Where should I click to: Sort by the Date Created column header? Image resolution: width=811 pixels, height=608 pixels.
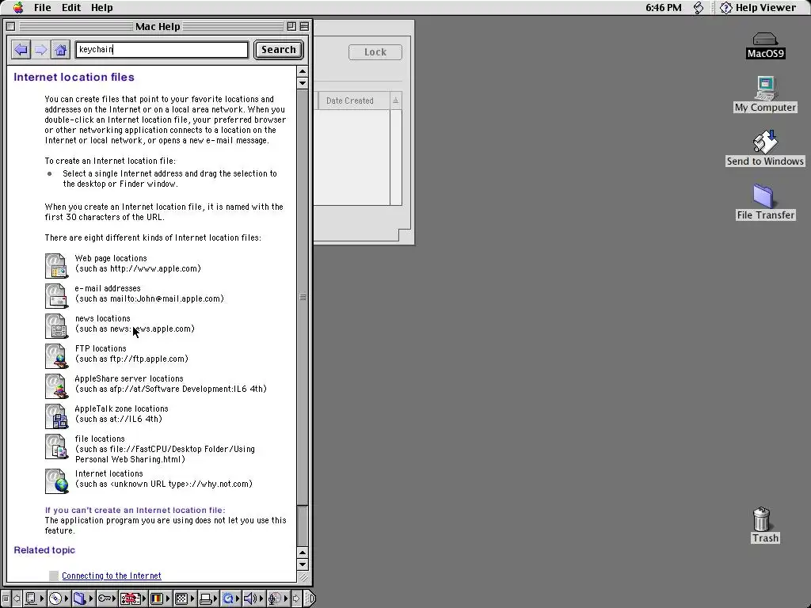(x=354, y=101)
